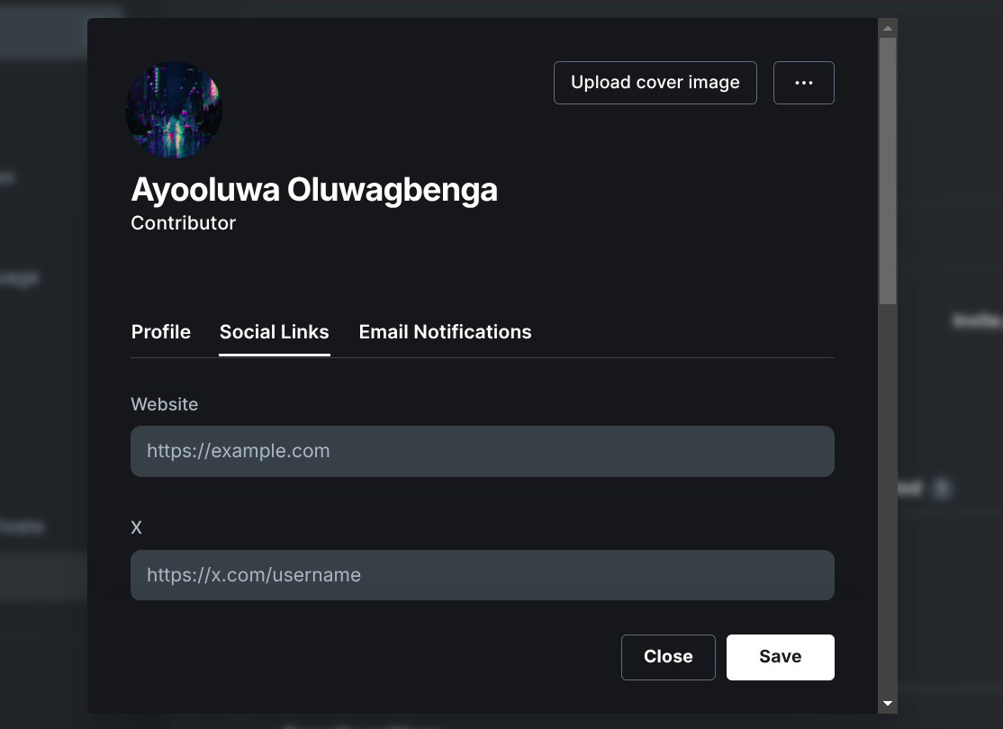
Task: Click Upload cover image button
Action: tap(655, 83)
